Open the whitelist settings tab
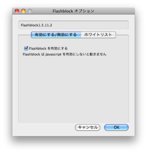Viewport: 147px width, 153px height. click(98, 35)
